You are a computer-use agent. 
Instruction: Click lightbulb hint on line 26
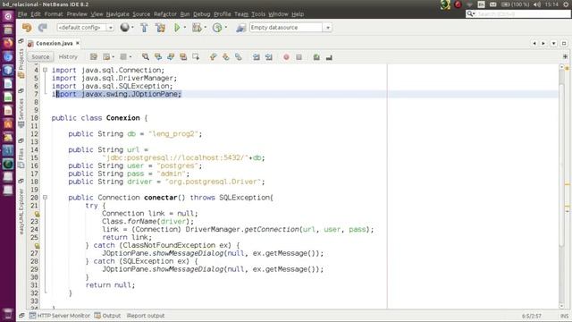[37, 246]
